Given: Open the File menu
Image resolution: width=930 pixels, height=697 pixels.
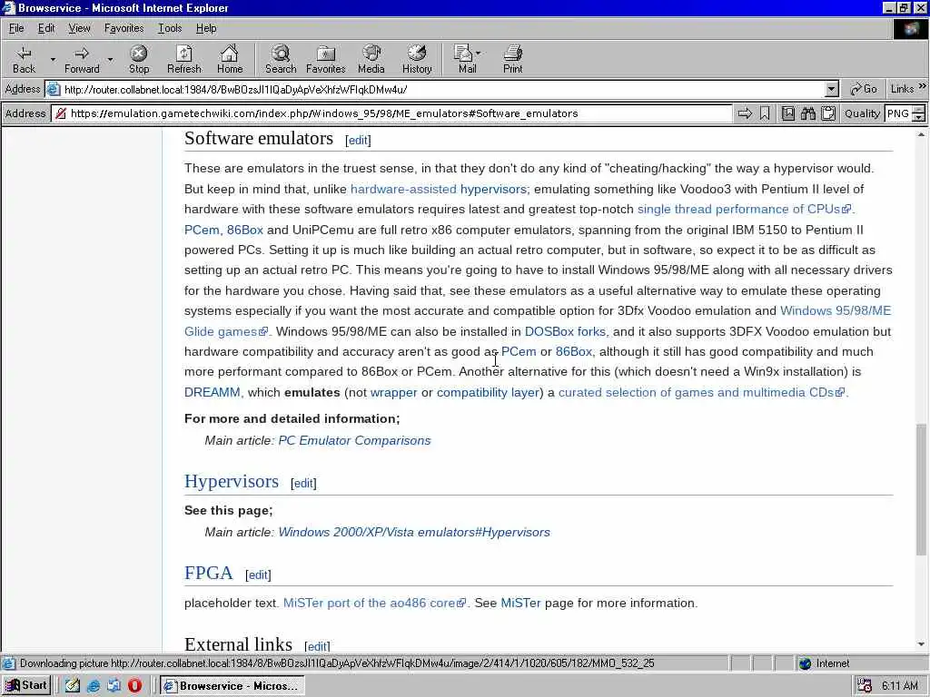Looking at the screenshot, I should 16,28.
